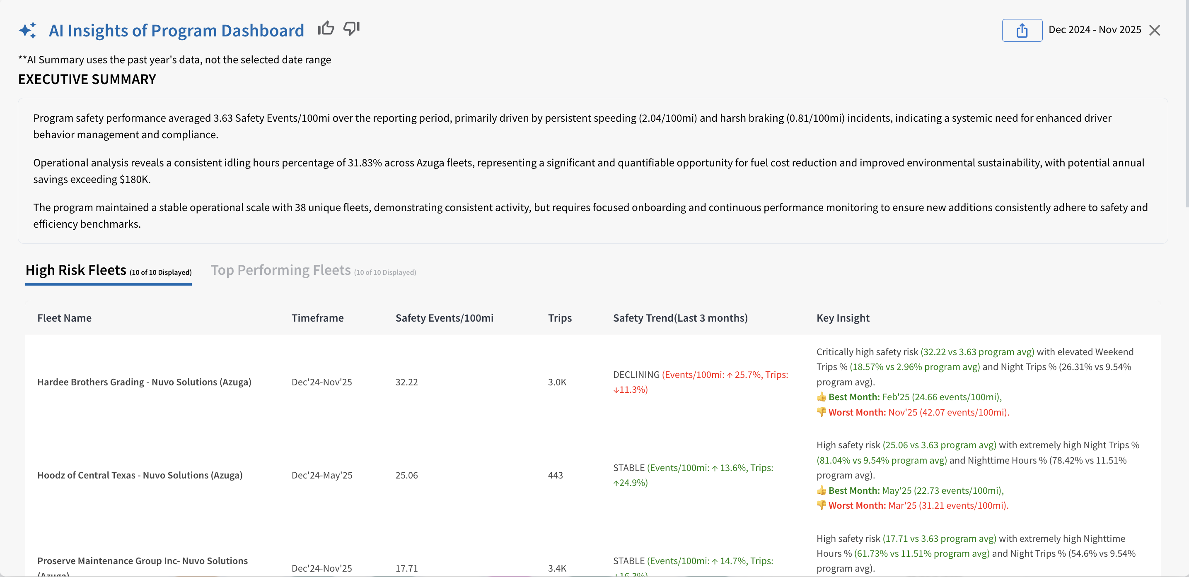Click the Best Month thumbs-up emoji for Hardee

coord(821,397)
